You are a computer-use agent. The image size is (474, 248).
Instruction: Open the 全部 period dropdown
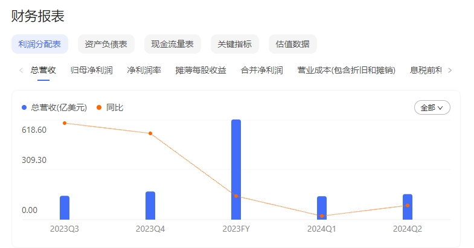pyautogui.click(x=432, y=107)
